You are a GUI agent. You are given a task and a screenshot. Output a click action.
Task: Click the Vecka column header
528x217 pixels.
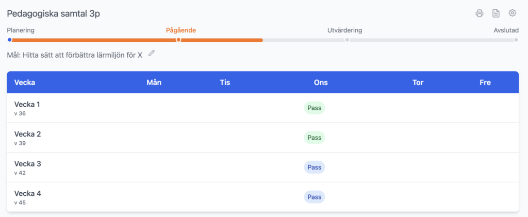pos(25,82)
